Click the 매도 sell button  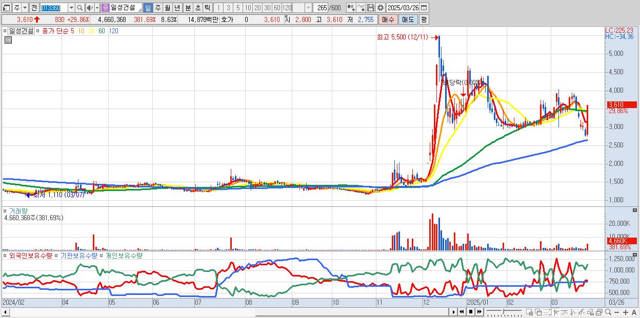point(408,19)
